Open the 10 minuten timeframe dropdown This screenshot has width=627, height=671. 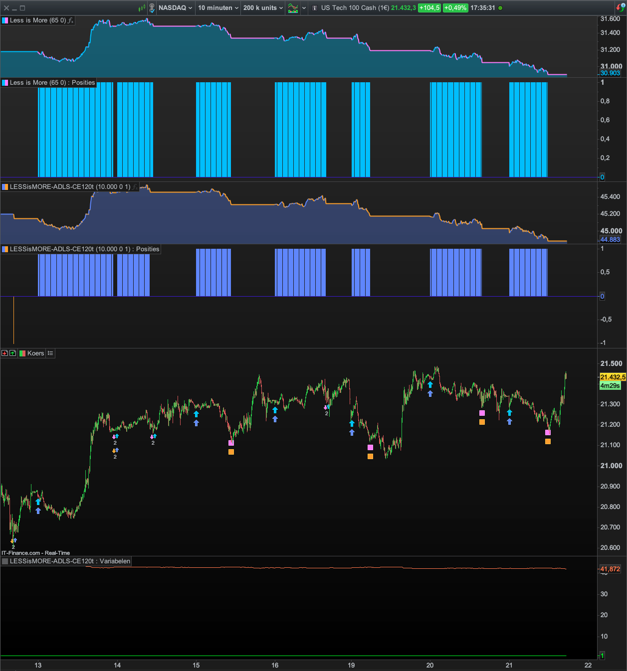(218, 8)
